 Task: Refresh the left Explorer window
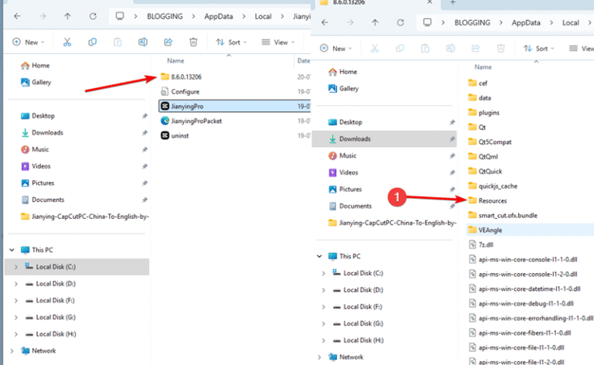[93, 16]
